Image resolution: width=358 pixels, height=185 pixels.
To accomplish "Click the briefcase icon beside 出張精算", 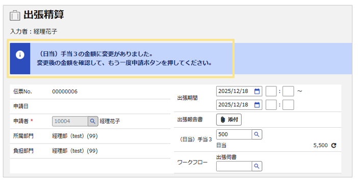I will [15, 15].
